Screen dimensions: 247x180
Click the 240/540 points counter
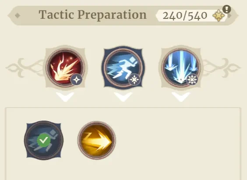pos(185,16)
